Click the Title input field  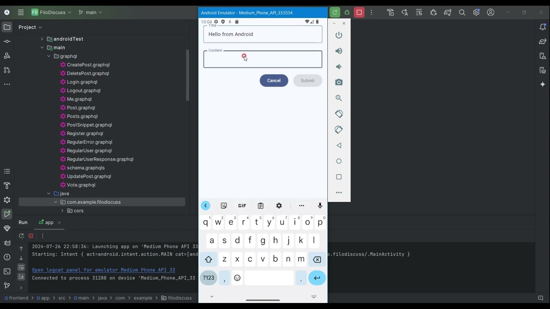[x=263, y=34]
